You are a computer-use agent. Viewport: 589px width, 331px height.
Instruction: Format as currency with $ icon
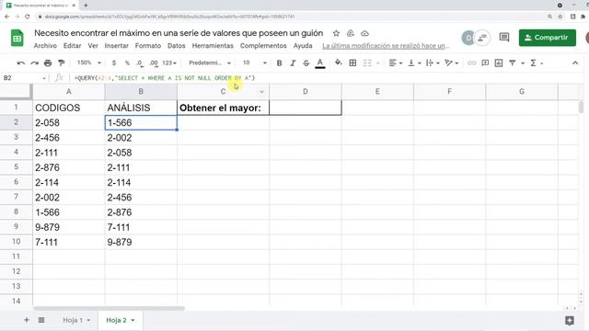[114, 63]
